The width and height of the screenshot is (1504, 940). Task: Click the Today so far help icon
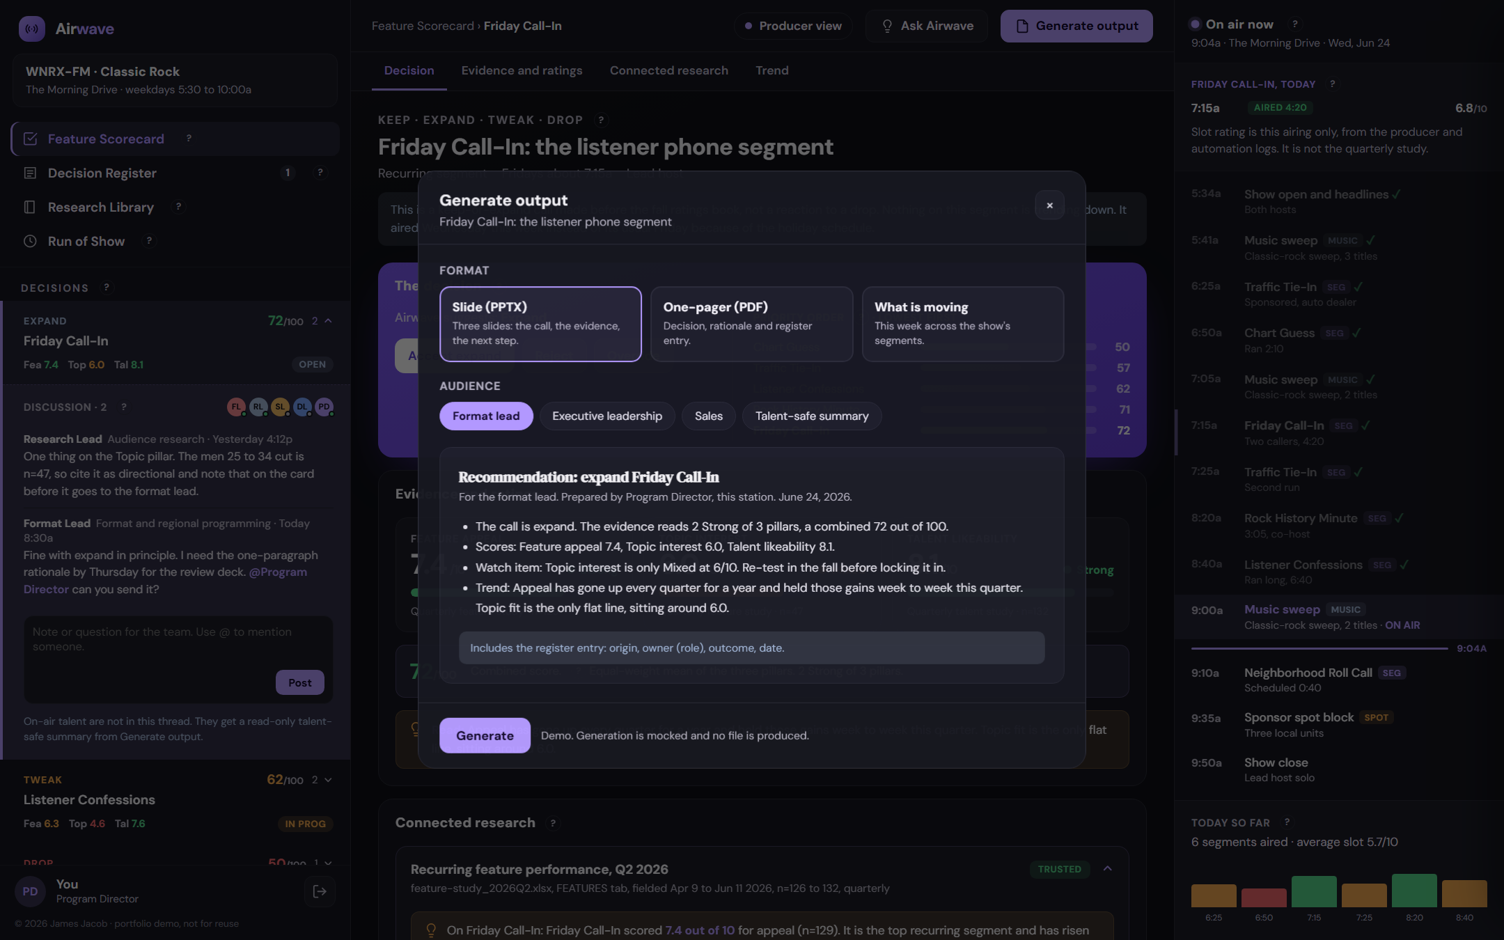coord(1287,822)
